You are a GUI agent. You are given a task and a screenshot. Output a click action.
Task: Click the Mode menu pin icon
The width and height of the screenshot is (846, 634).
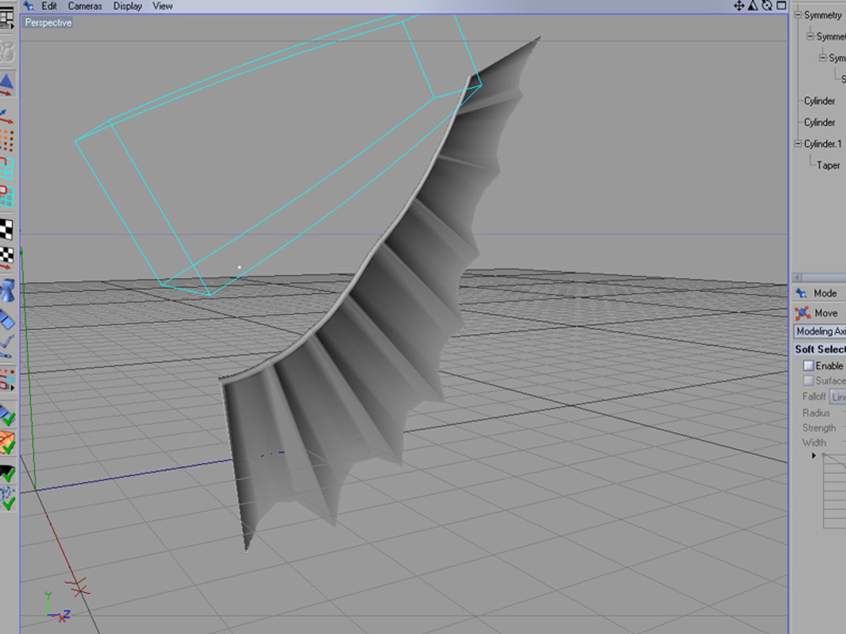(x=801, y=292)
